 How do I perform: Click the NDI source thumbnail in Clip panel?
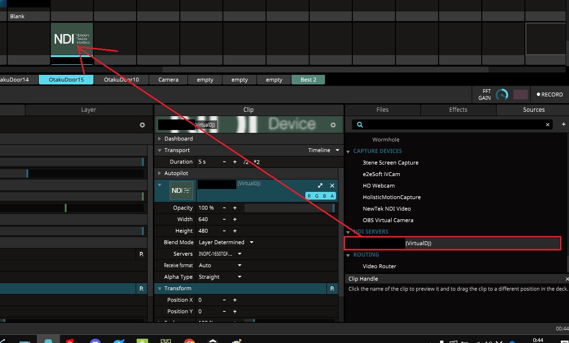182,190
